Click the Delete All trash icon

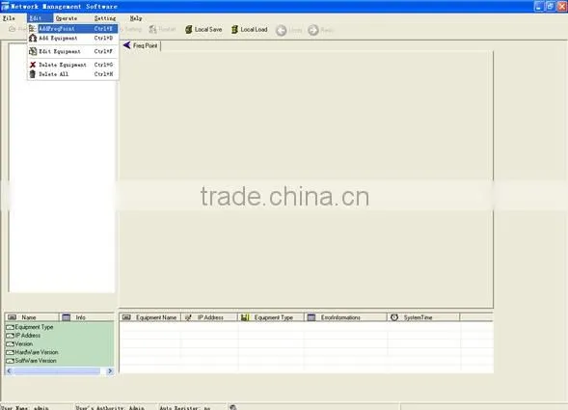click(x=33, y=74)
